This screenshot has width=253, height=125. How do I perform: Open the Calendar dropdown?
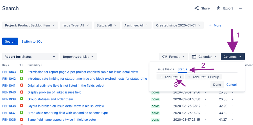pyautogui.click(x=204, y=57)
